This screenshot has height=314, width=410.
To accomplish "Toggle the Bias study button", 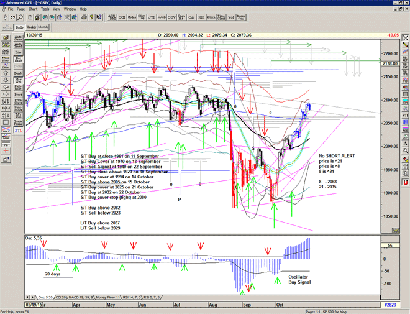I will pyautogui.click(x=18, y=52).
